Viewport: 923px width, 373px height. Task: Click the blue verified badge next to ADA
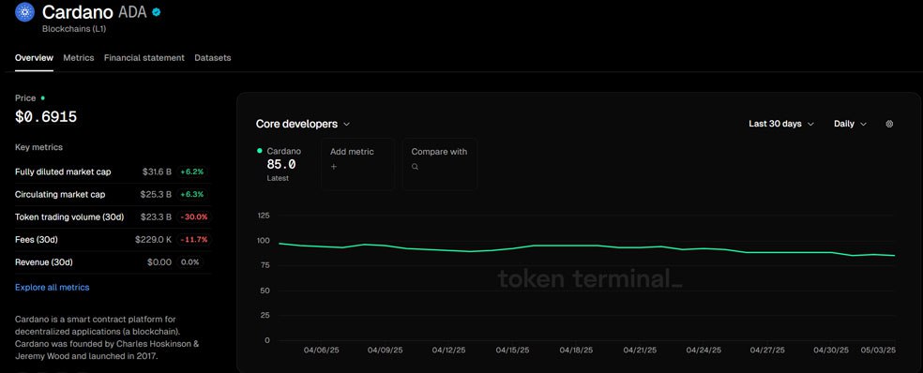pyautogui.click(x=157, y=12)
